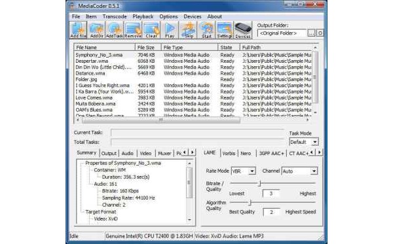
Task: Open the About menu
Action: point(215,16)
